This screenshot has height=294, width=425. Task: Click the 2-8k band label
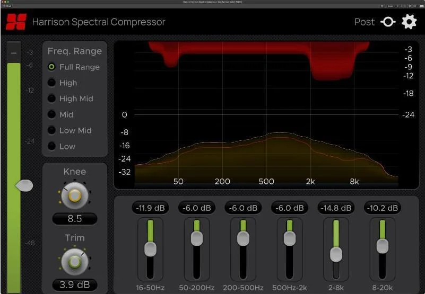coord(336,288)
